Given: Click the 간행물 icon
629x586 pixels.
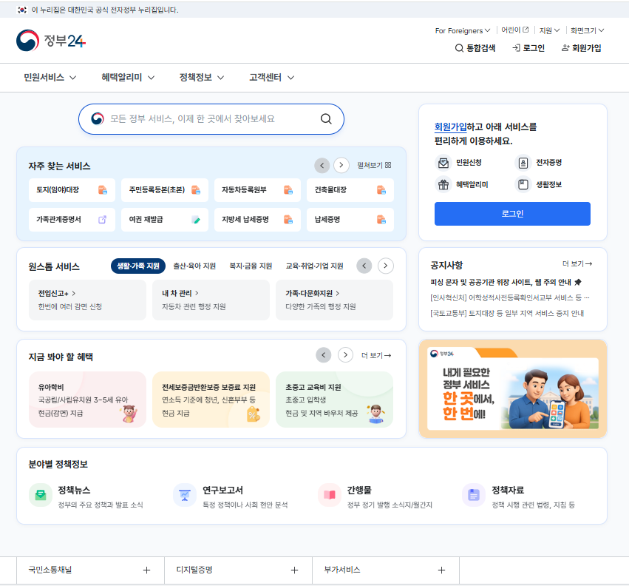Looking at the screenshot, I should click(330, 495).
